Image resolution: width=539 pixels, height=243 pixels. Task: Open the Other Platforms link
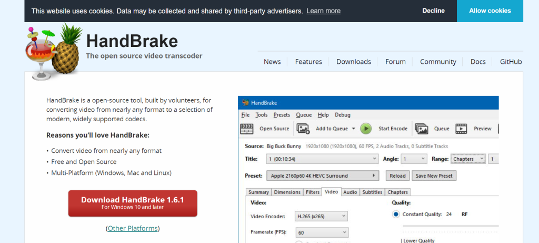coord(133,228)
